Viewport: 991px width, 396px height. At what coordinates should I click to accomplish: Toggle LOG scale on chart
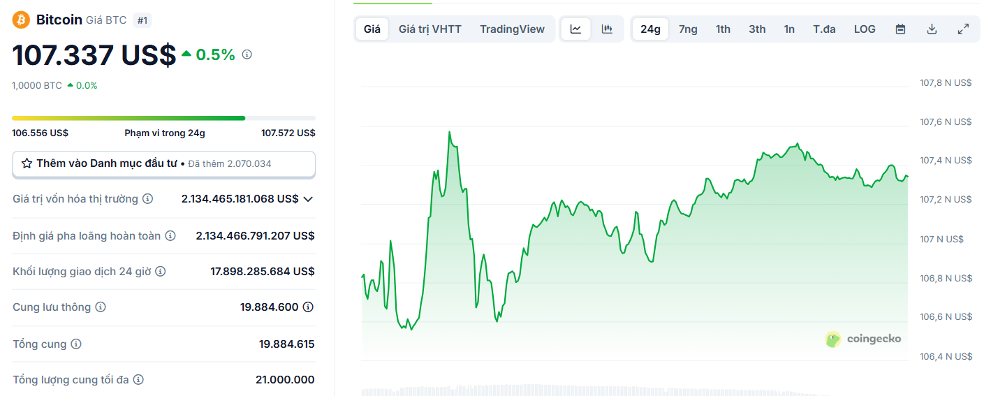[865, 29]
